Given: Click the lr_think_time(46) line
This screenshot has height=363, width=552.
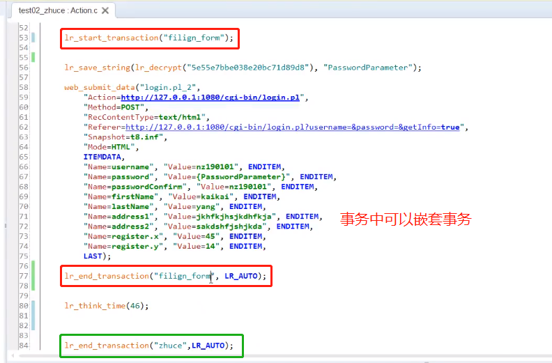Looking at the screenshot, I should click(107, 306).
